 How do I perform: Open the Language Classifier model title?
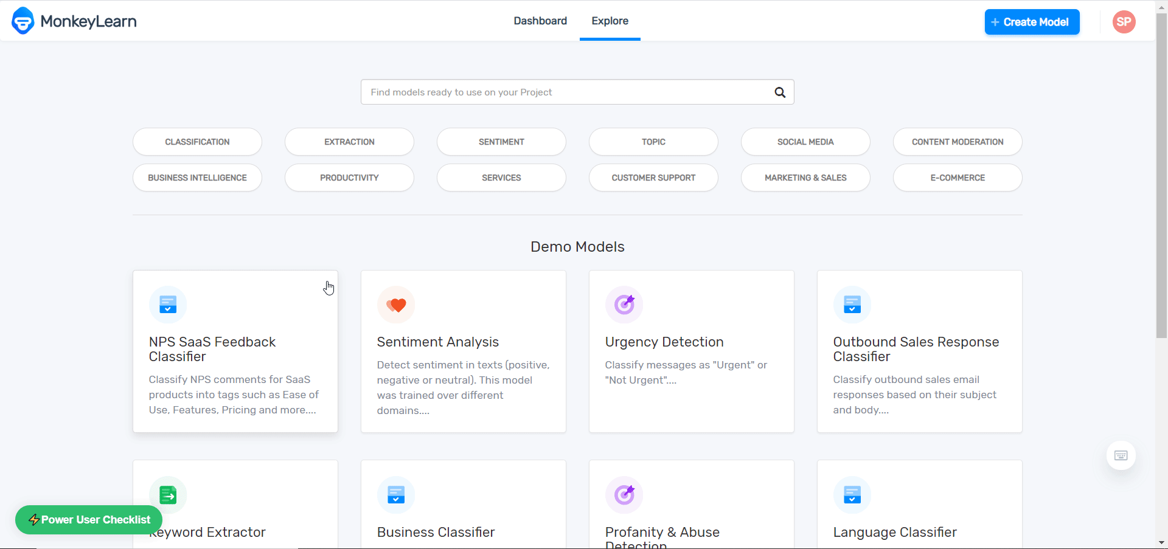pyautogui.click(x=895, y=533)
